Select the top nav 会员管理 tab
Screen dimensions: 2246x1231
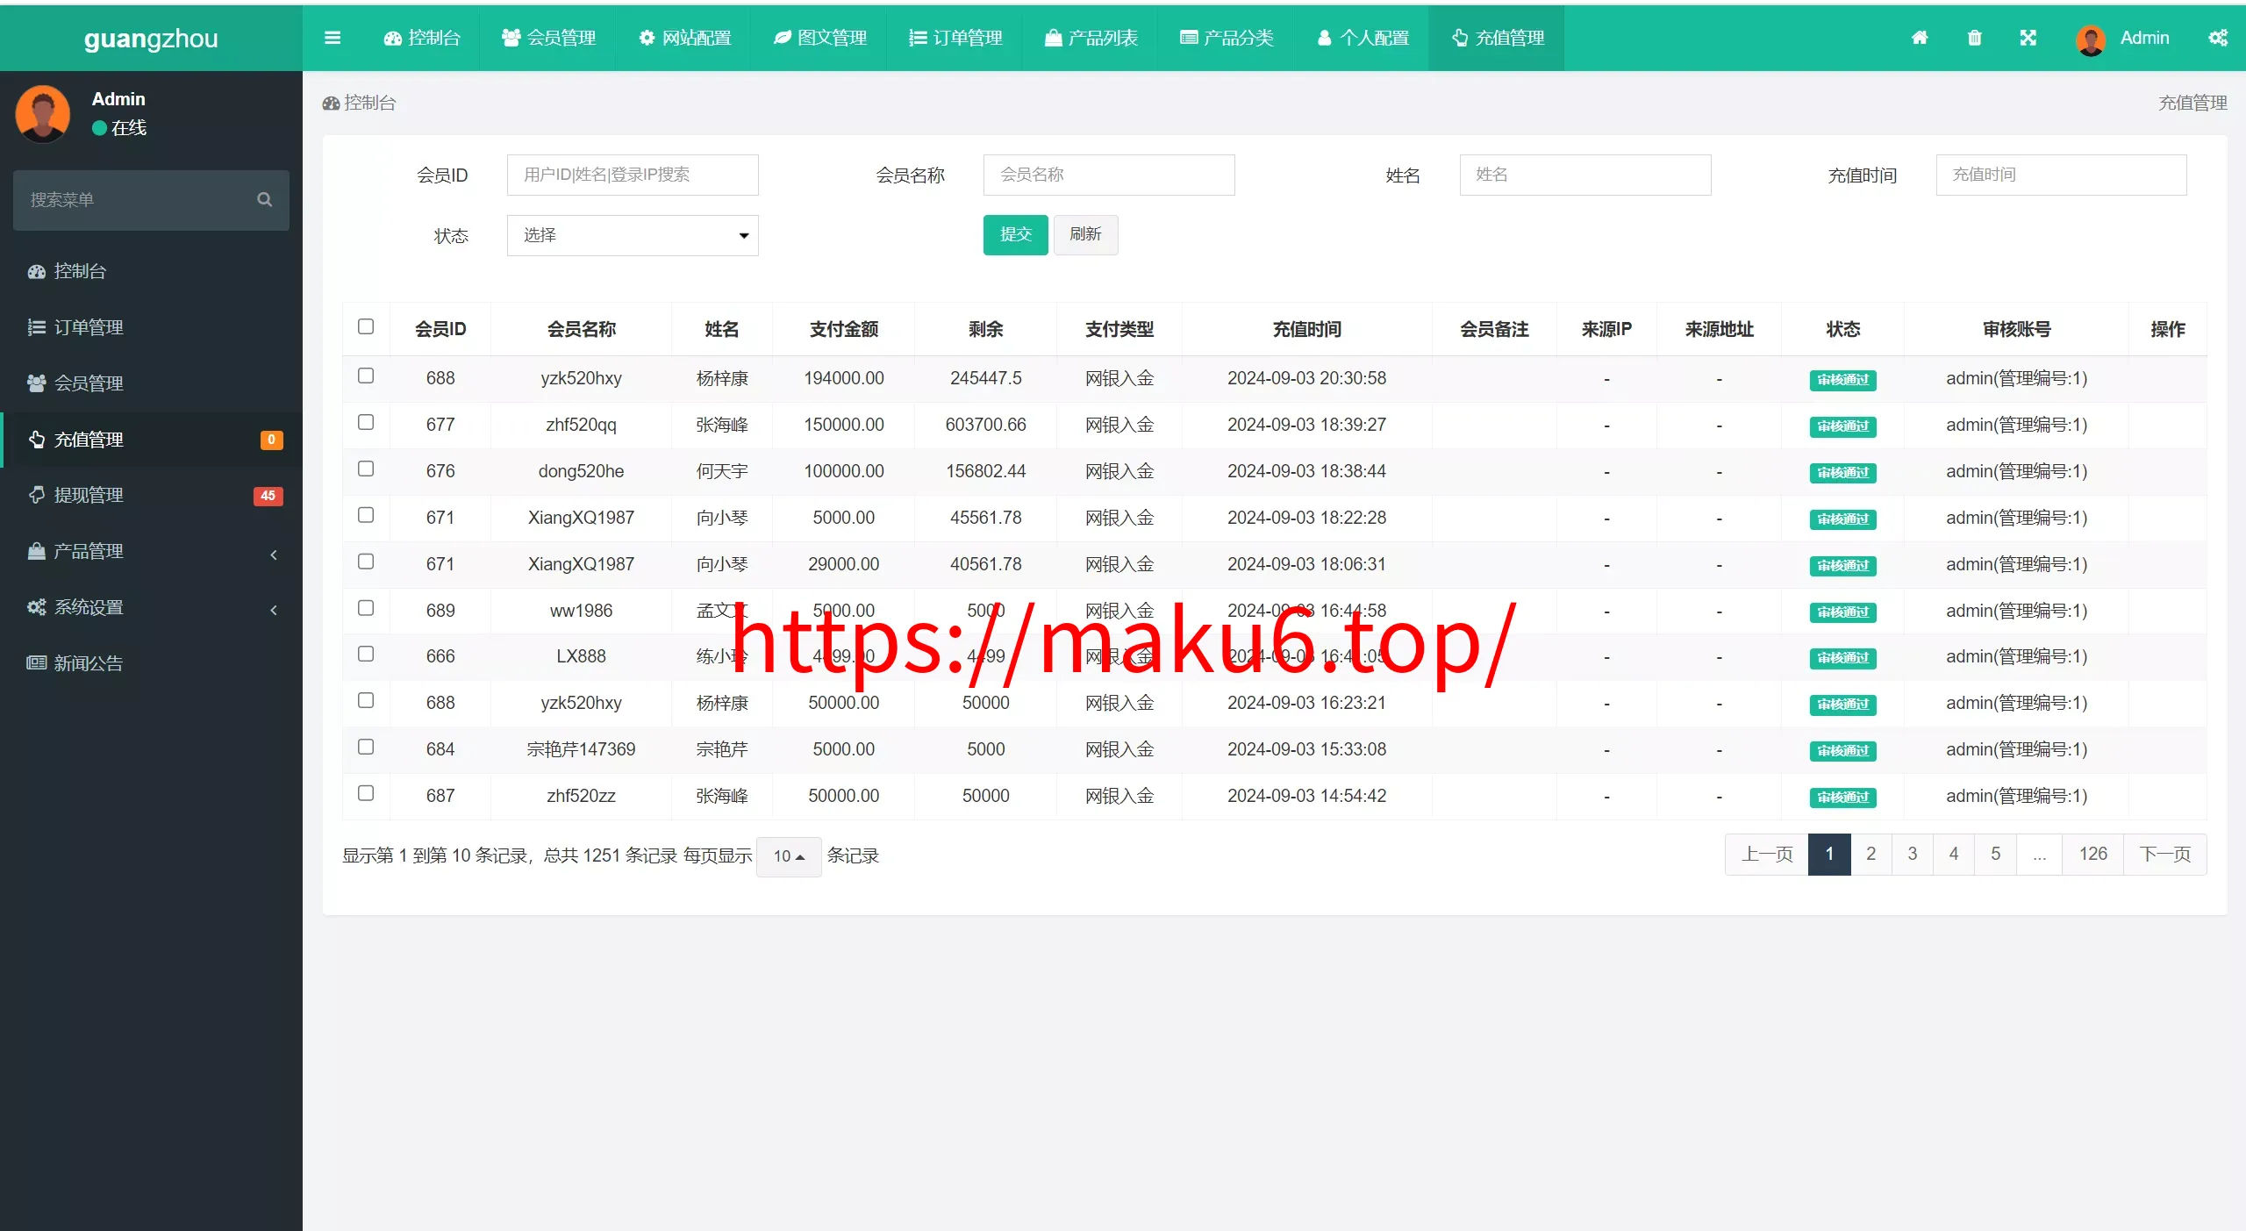click(x=549, y=38)
